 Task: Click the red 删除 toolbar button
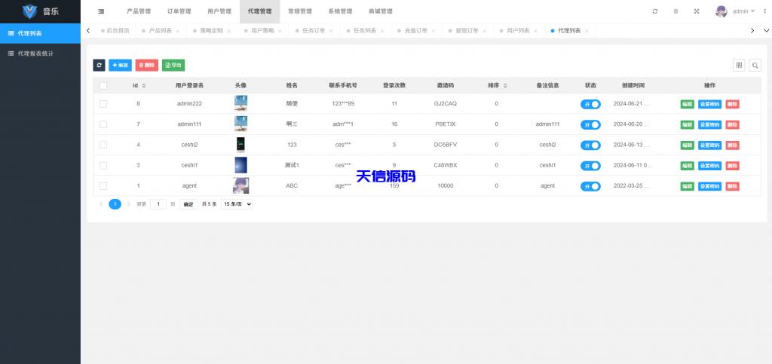tap(147, 65)
